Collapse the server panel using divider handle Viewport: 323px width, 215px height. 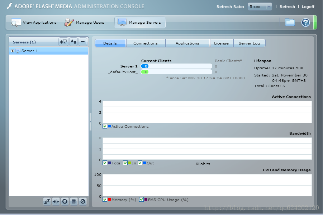[x=90, y=122]
